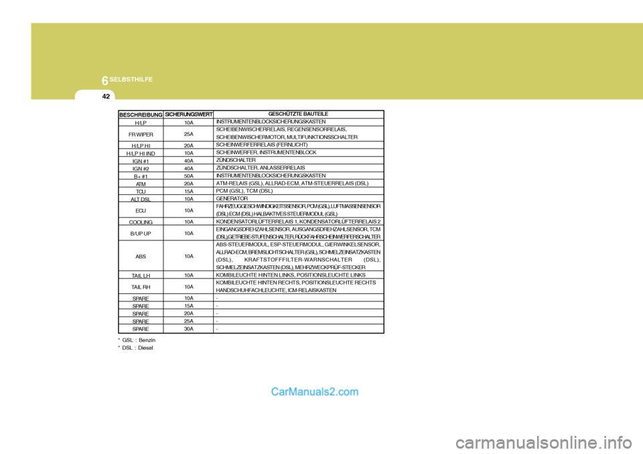Click the B+ #1 fuse label

coord(141,176)
